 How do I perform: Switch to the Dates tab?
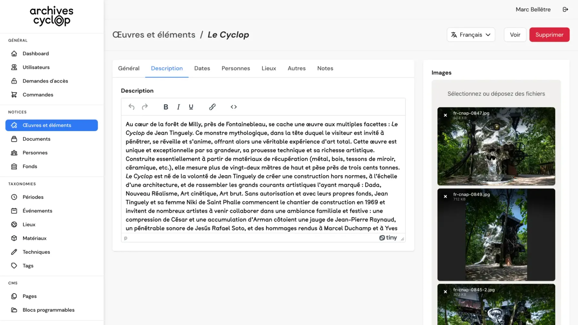(x=202, y=68)
